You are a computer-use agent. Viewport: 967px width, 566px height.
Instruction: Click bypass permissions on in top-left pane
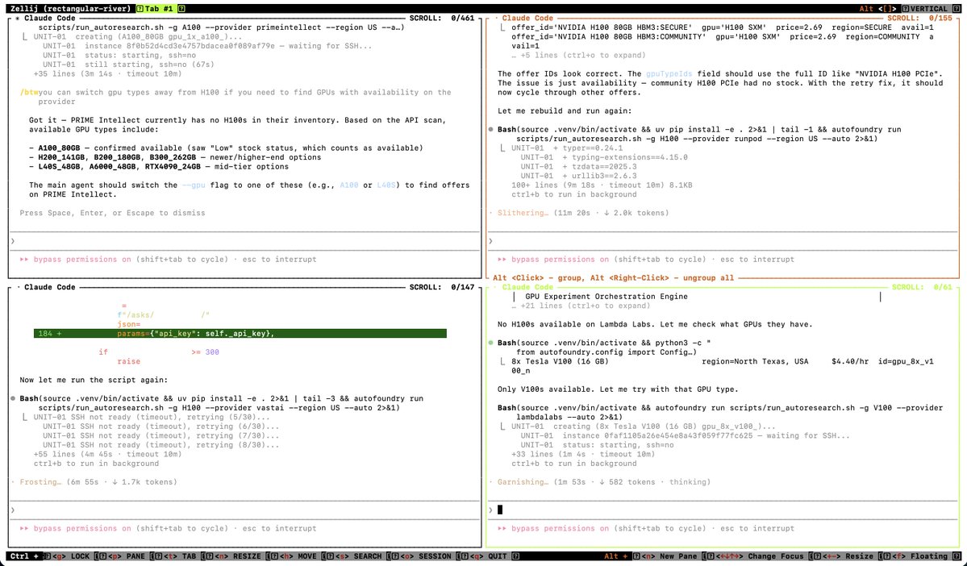[x=82, y=260]
